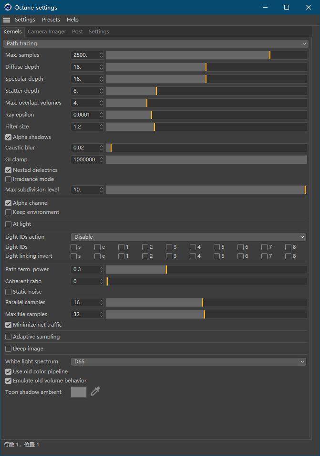Expand the Light IDs action dropdown
Screen dimensions: 320x456
coord(188,237)
